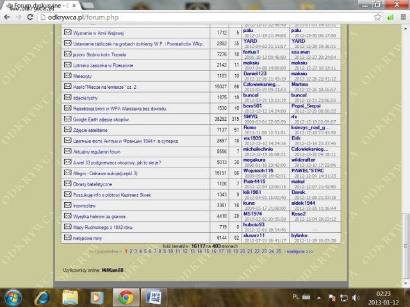The image size is (410, 307).
Task: Open topic 'Google Earth zdjęcia okopów'
Action: [x=102, y=119]
